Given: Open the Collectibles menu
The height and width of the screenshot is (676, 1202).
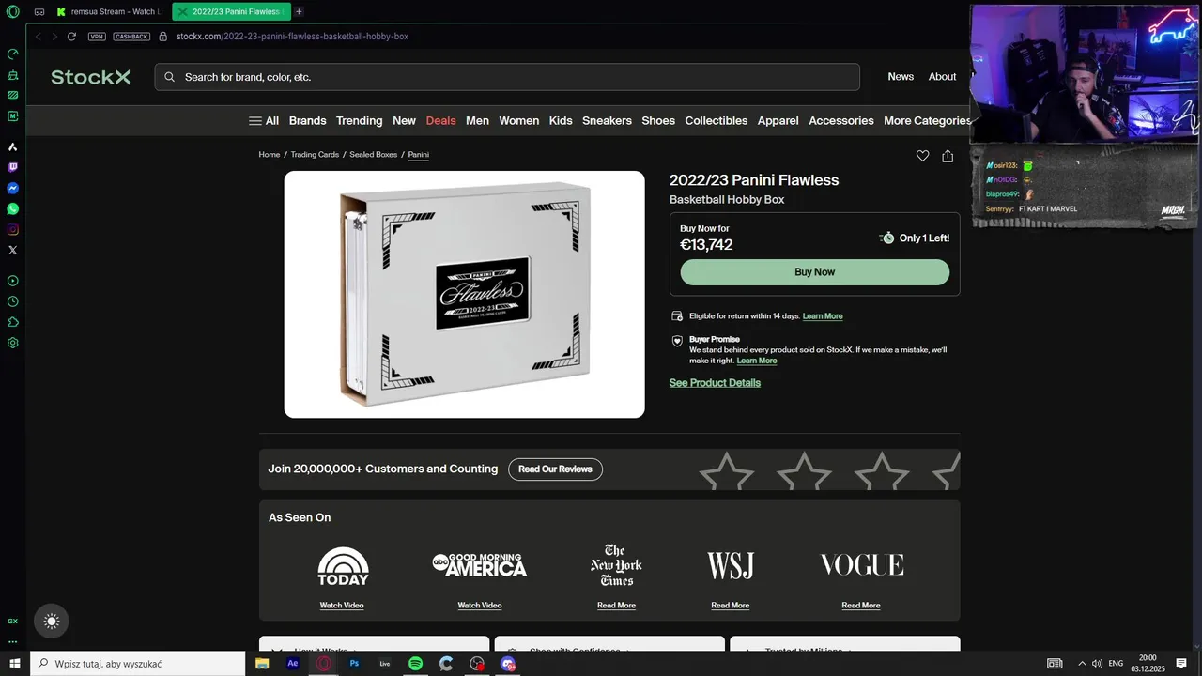Looking at the screenshot, I should click(716, 120).
